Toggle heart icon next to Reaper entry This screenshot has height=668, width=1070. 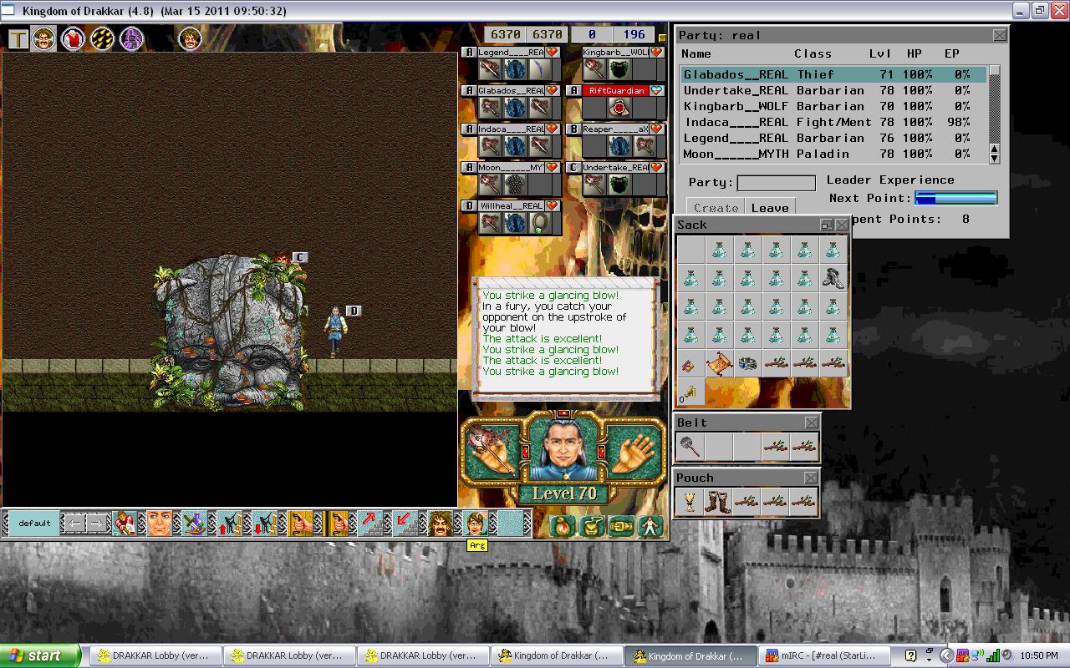(x=657, y=129)
